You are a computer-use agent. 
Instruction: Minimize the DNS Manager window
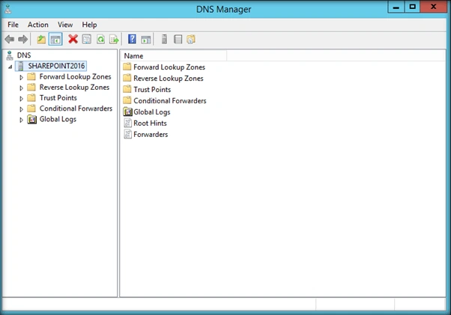[396, 7]
